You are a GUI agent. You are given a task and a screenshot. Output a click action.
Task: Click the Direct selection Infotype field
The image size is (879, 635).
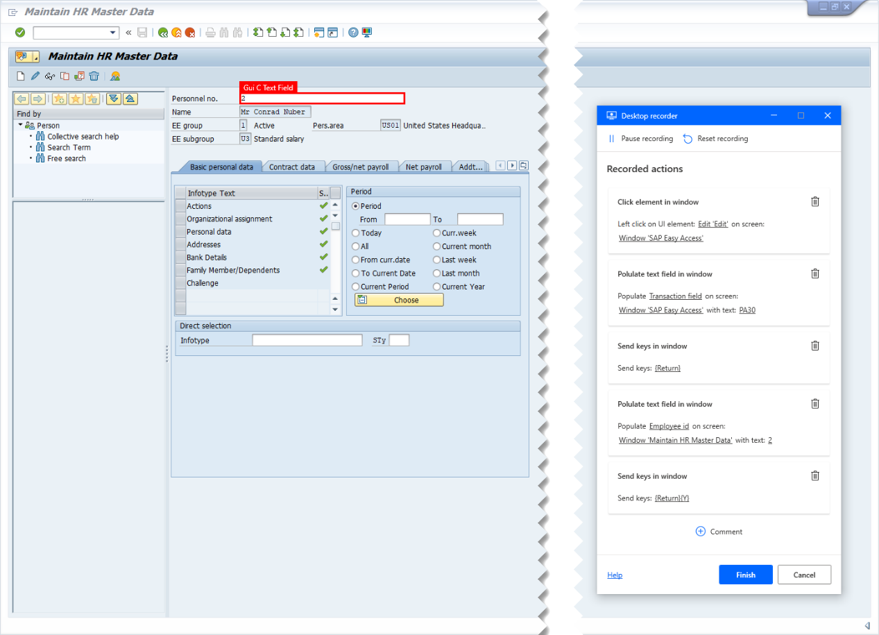(307, 340)
